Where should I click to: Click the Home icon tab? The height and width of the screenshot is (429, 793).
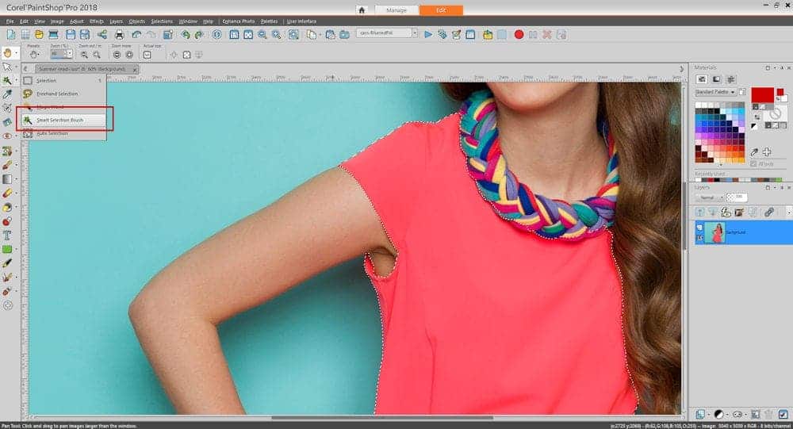click(x=362, y=10)
